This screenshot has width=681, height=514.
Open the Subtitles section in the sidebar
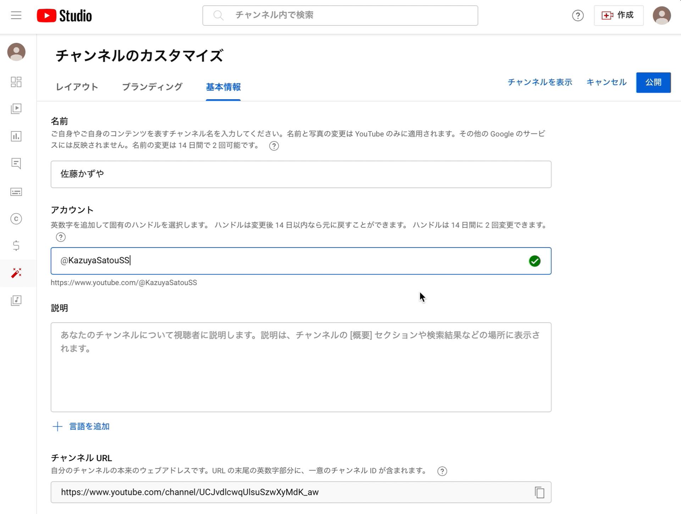pos(16,192)
